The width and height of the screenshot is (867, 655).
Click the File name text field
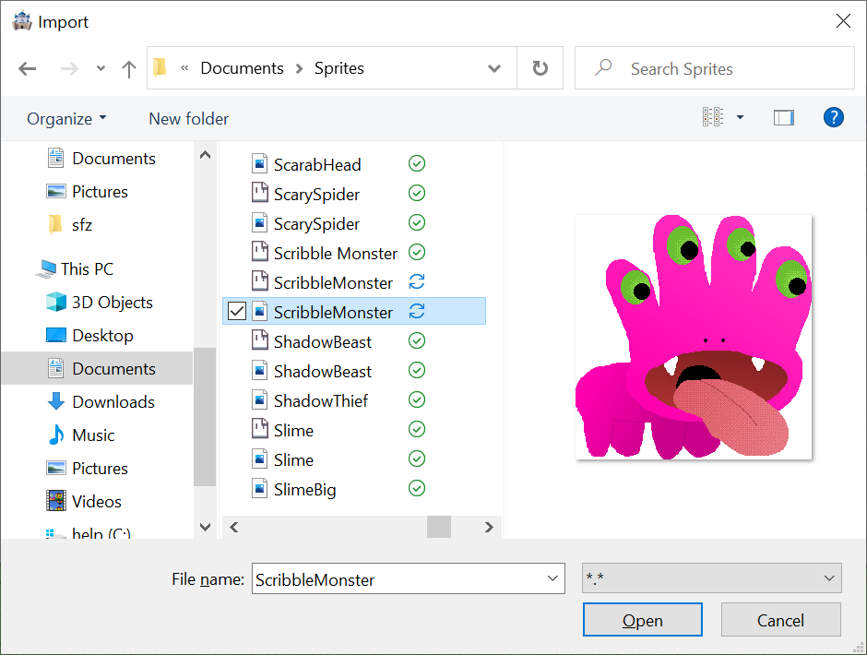(x=398, y=578)
